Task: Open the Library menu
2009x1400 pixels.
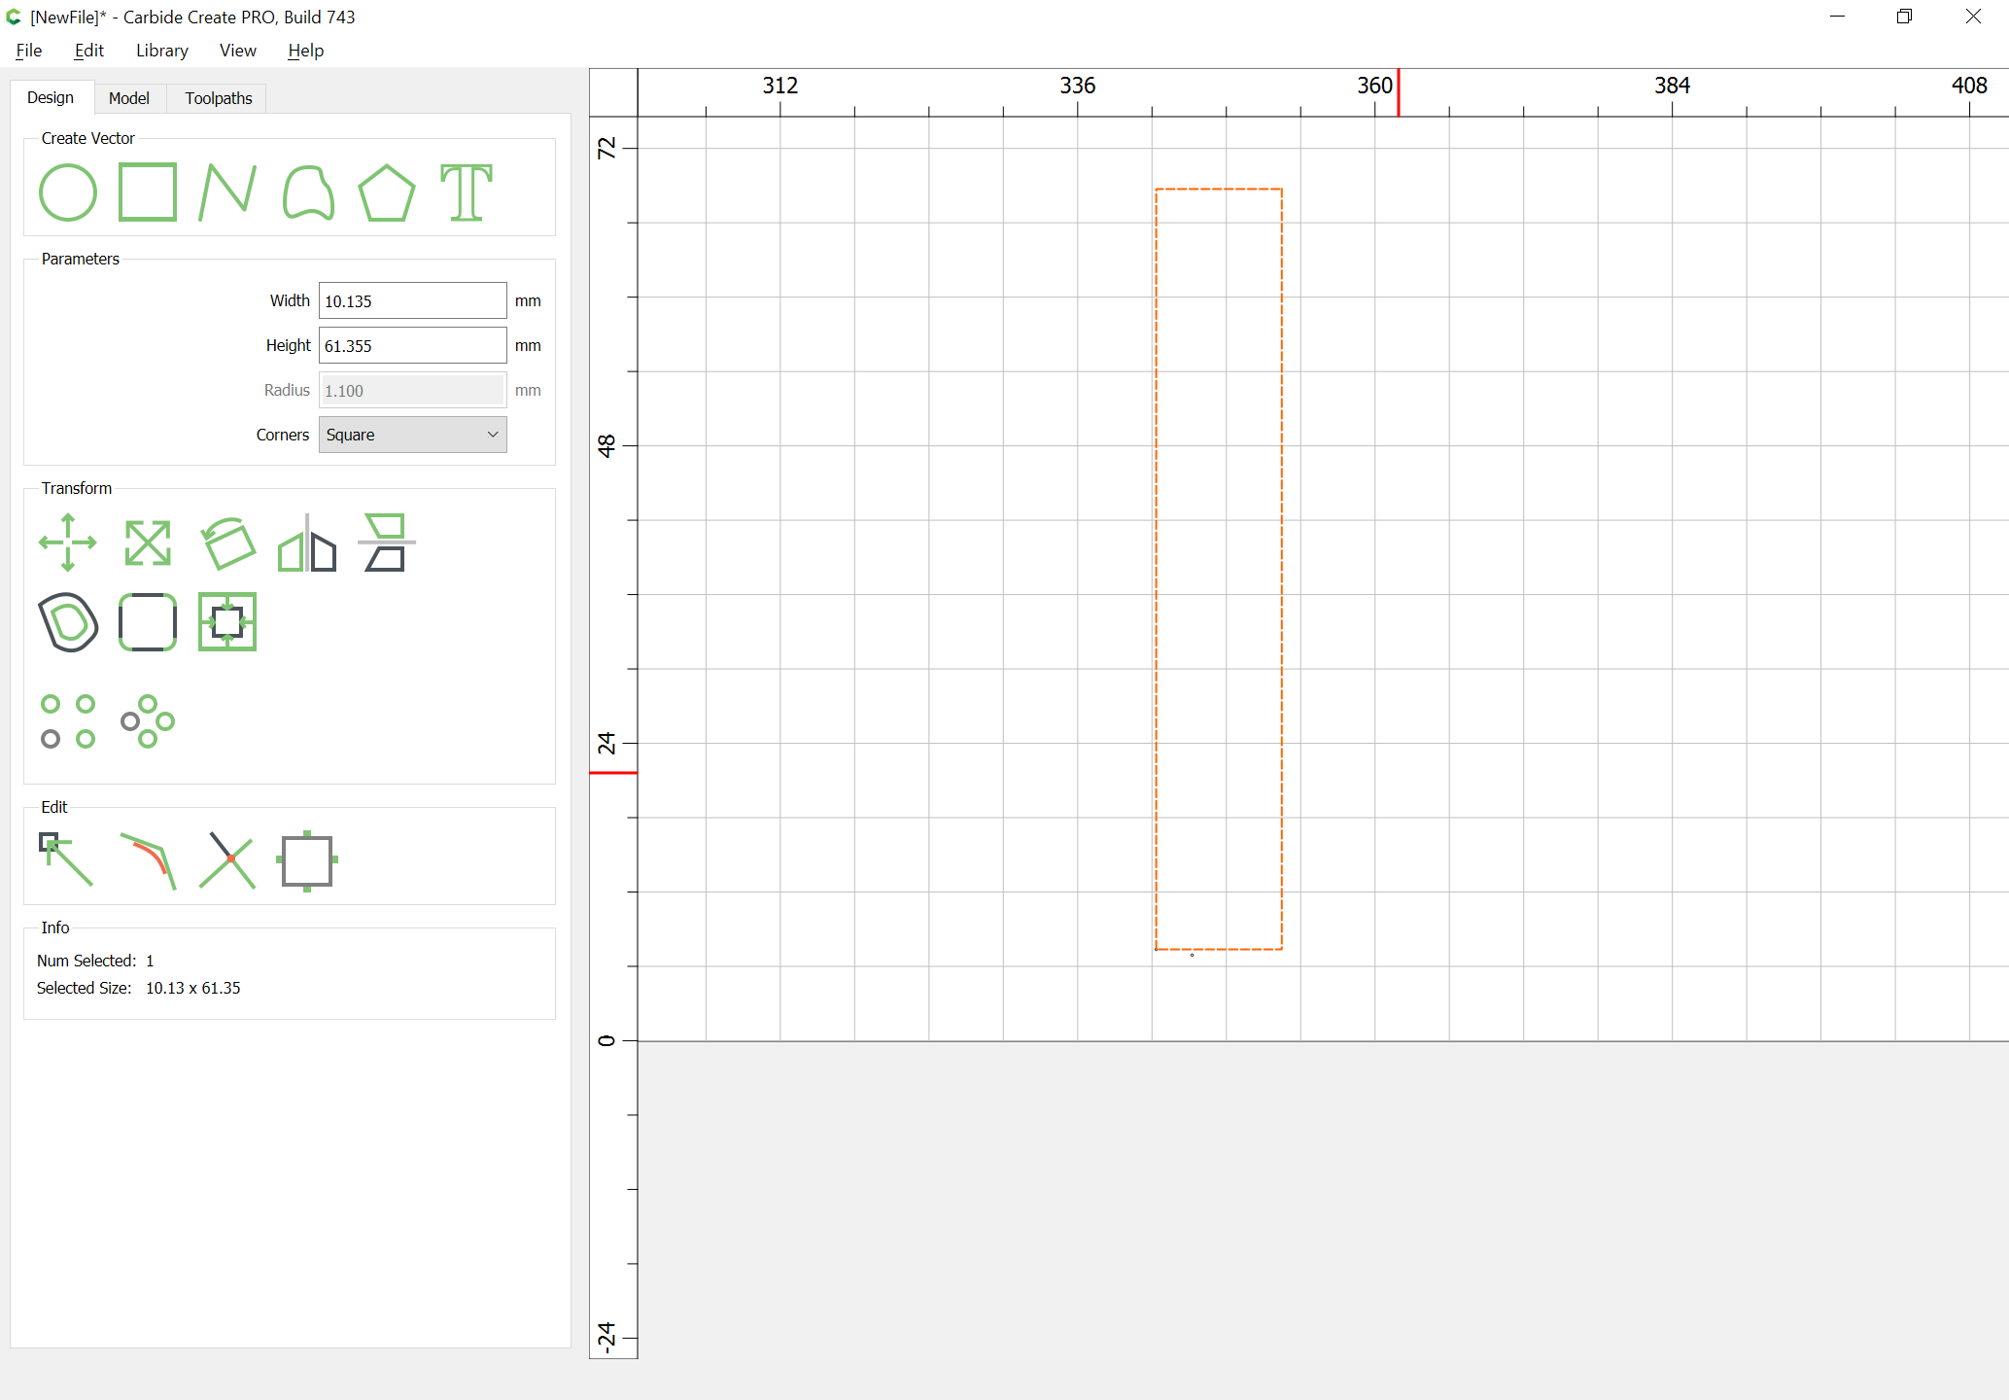Action: (161, 51)
